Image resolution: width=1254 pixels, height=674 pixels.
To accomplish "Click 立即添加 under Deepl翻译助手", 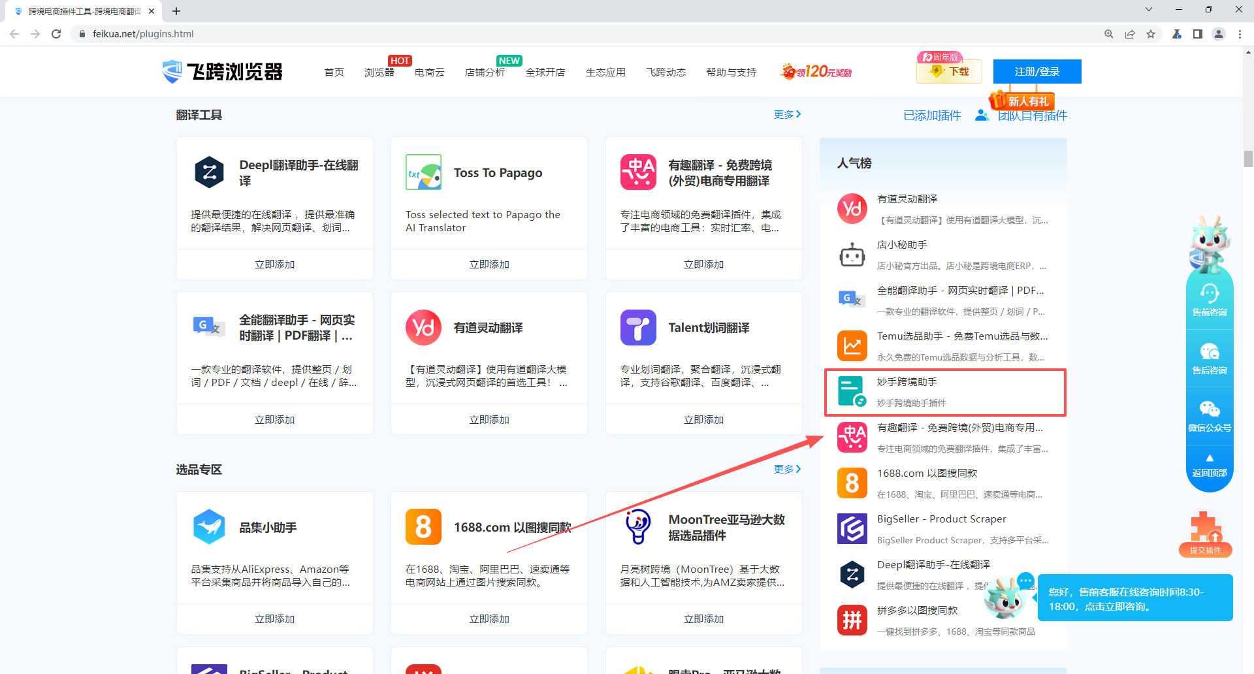I will 275,265.
